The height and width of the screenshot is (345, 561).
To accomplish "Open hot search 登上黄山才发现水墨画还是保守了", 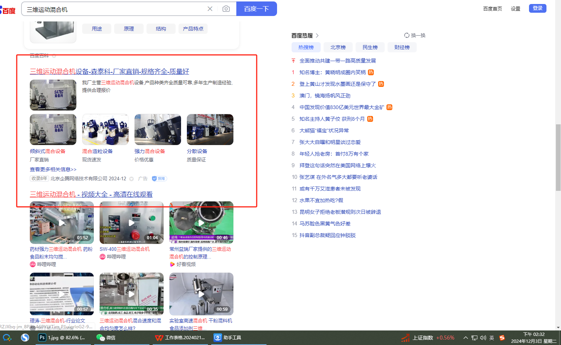I will [x=338, y=84].
